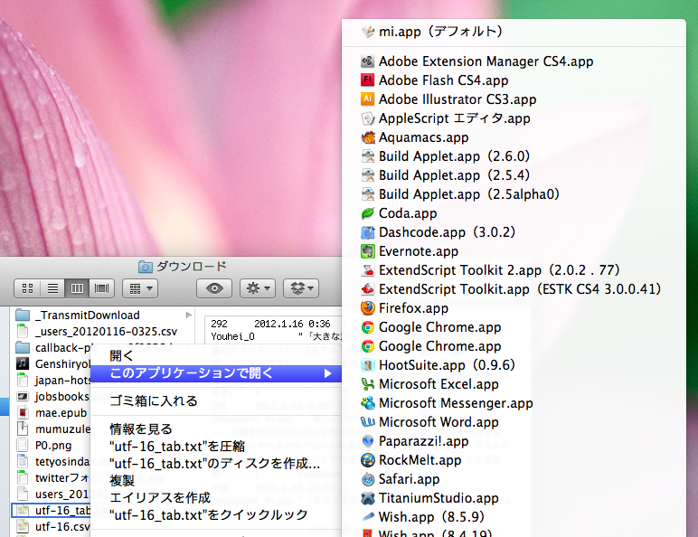This screenshot has height=537, width=698.
Task: Click ExtendScript Toolkit 2.app icon
Action: 367,270
